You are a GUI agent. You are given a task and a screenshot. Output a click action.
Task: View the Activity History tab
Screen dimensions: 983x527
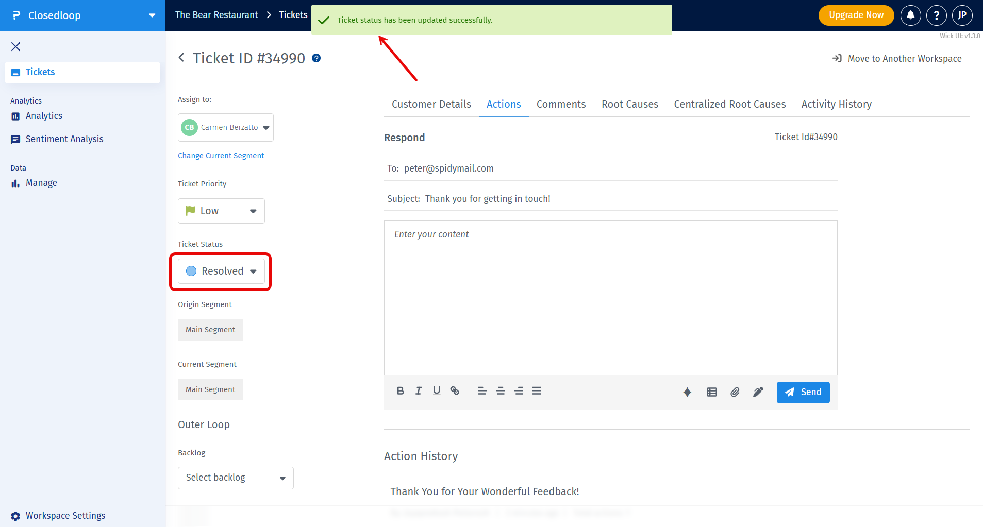point(837,104)
